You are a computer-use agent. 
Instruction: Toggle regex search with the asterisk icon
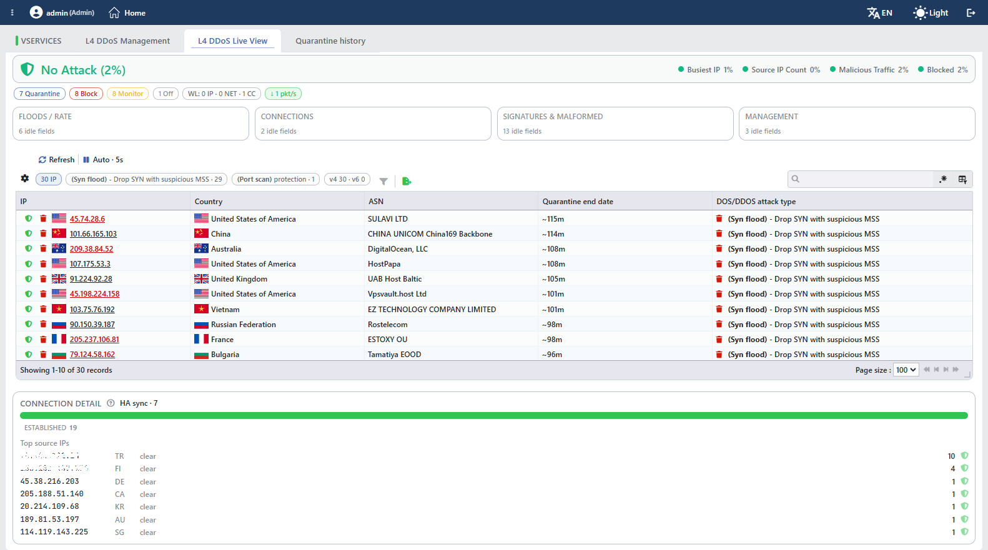(943, 179)
